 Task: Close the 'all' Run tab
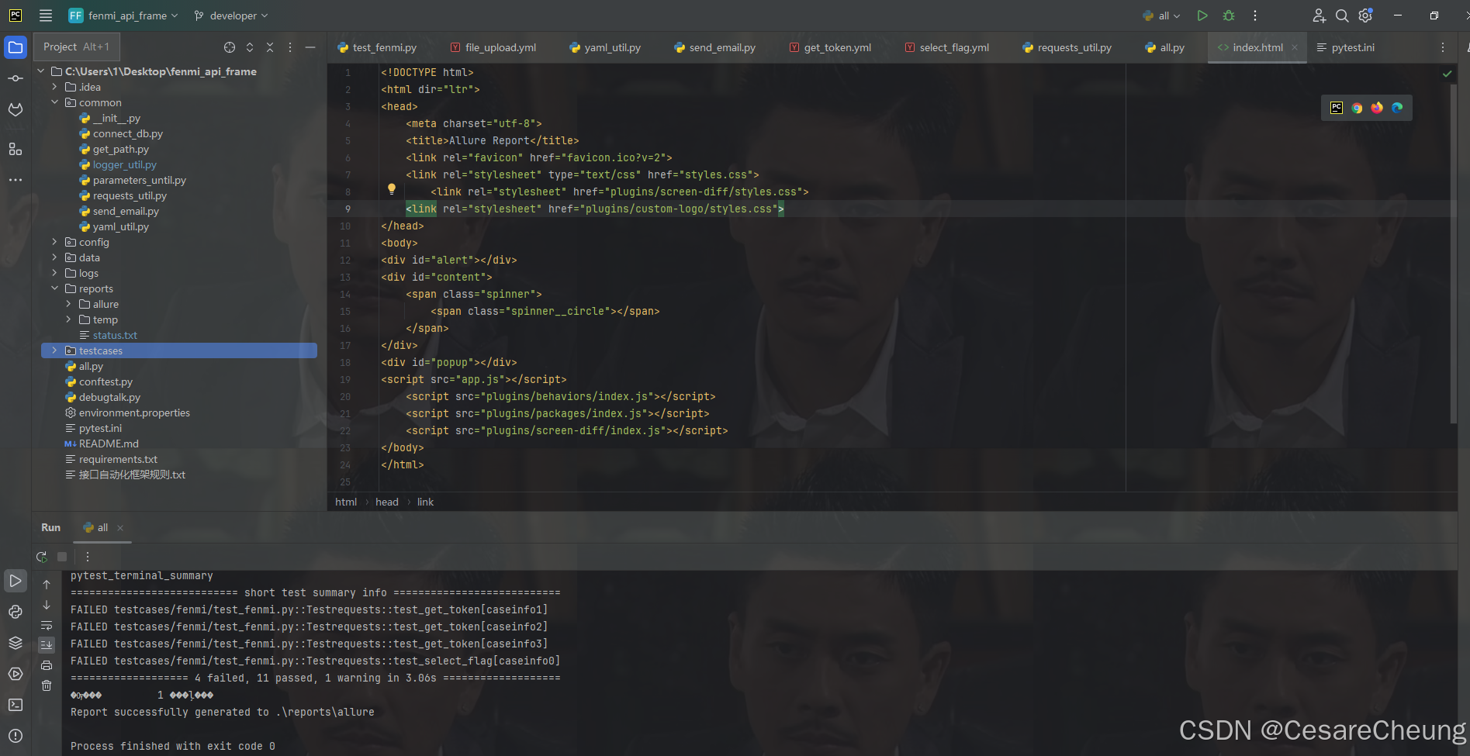click(120, 528)
